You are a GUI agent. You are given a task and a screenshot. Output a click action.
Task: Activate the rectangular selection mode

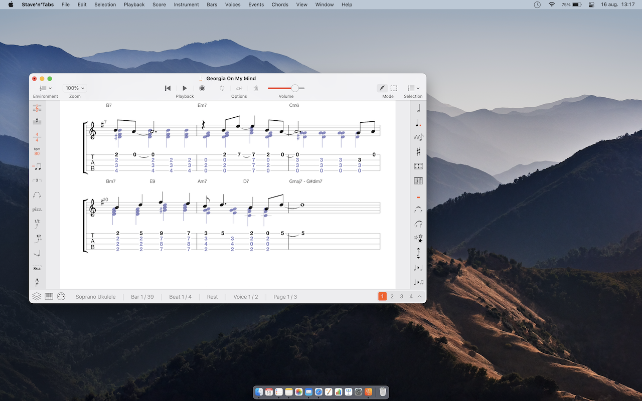click(x=394, y=88)
